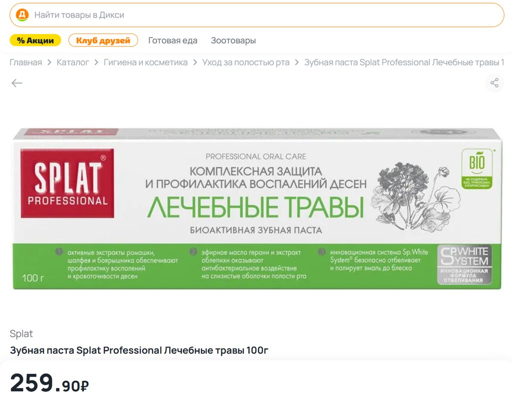Click the orange Dixy logo in search bar

22,15
